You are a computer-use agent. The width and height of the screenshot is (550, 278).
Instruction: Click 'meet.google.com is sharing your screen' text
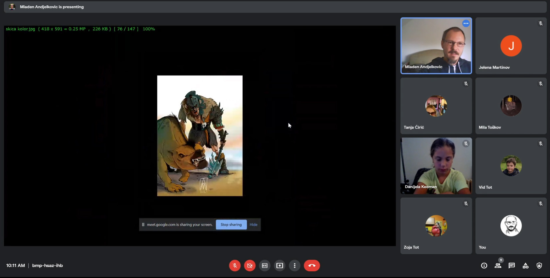pos(180,225)
